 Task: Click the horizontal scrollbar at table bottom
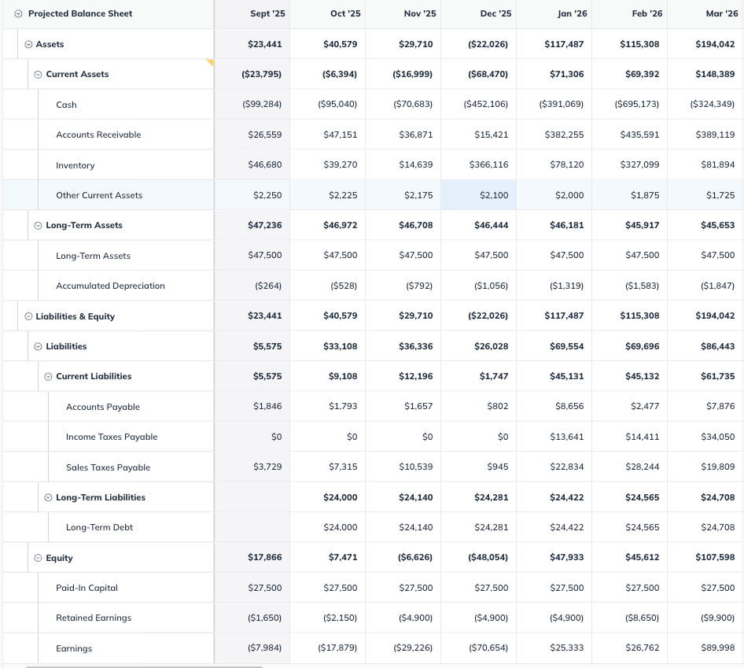[x=144, y=666]
